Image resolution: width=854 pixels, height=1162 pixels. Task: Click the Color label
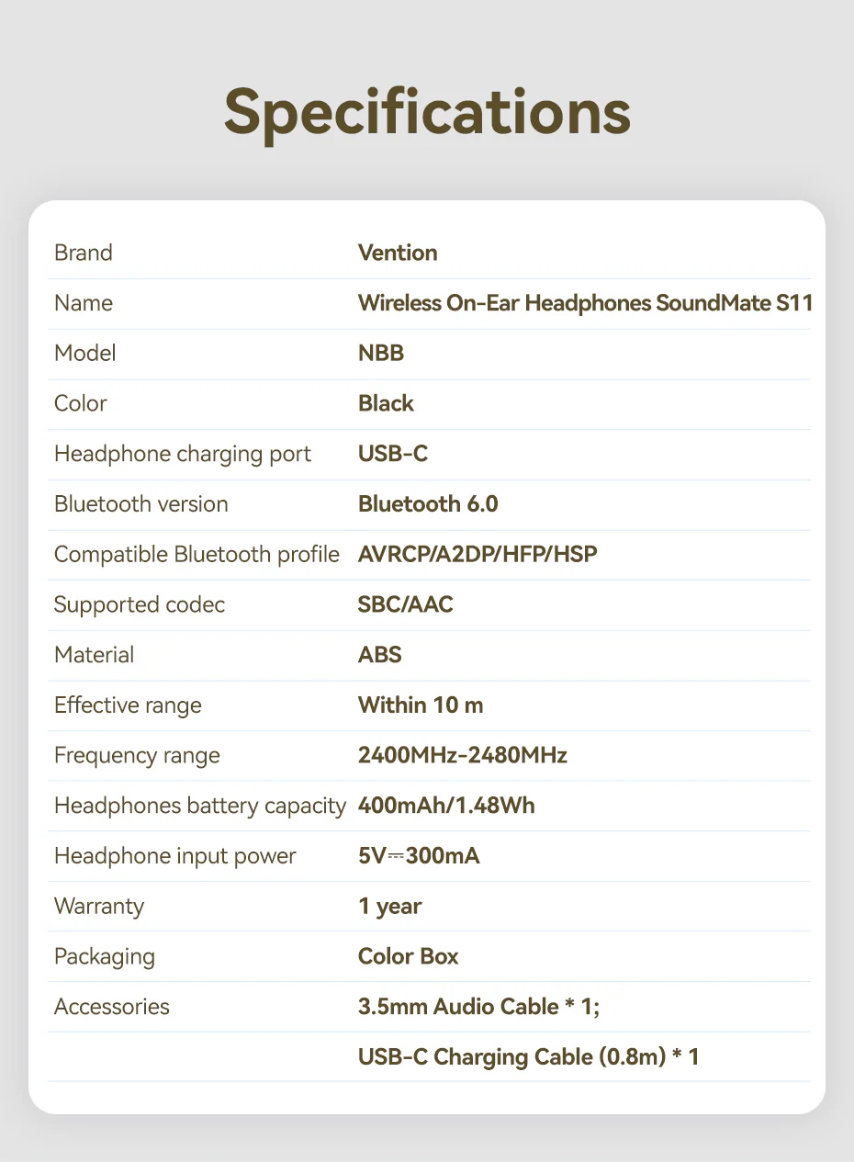coord(81,403)
